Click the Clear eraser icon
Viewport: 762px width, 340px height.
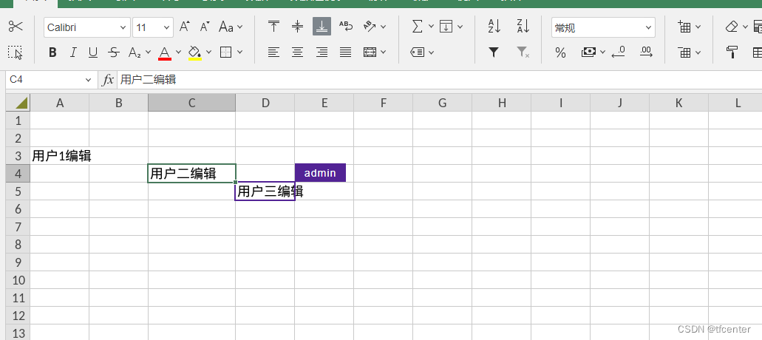732,27
